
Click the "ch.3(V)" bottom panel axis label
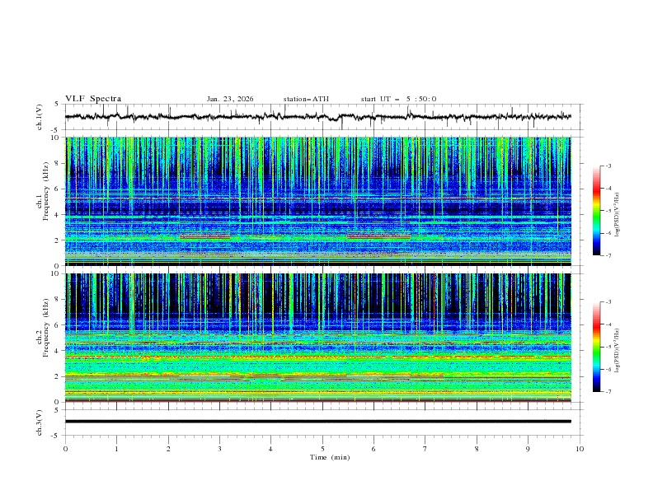(40, 422)
